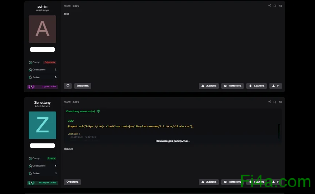This screenshot has width=315, height=194.
Task: Click the Сообщения icon under admin
Action: pyautogui.click(x=30, y=70)
